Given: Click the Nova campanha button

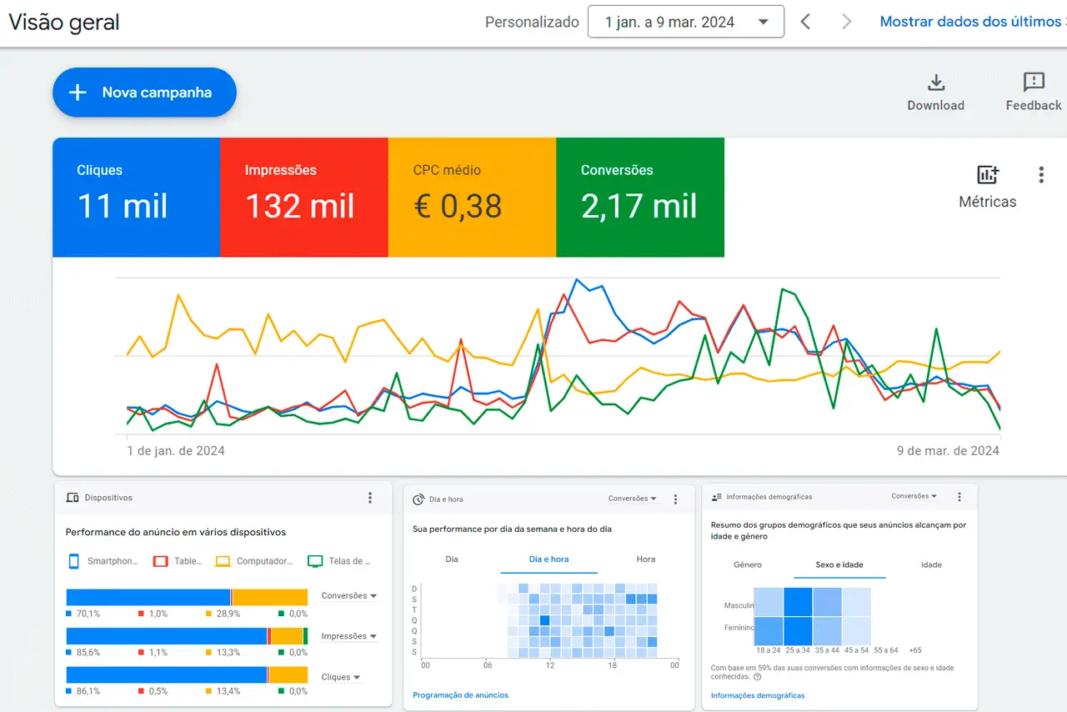Looking at the screenshot, I should pos(144,93).
